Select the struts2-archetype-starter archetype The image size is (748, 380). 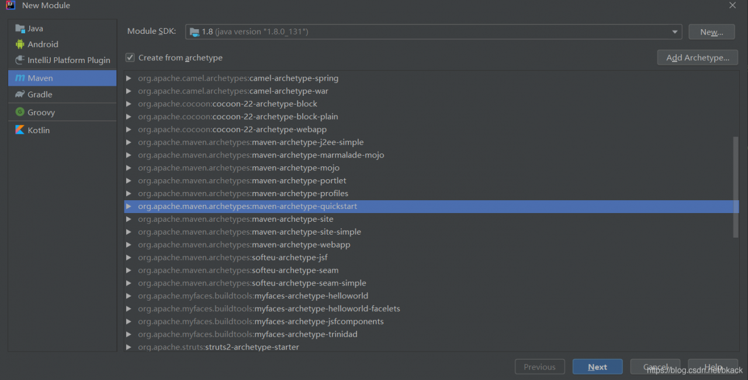(252, 347)
